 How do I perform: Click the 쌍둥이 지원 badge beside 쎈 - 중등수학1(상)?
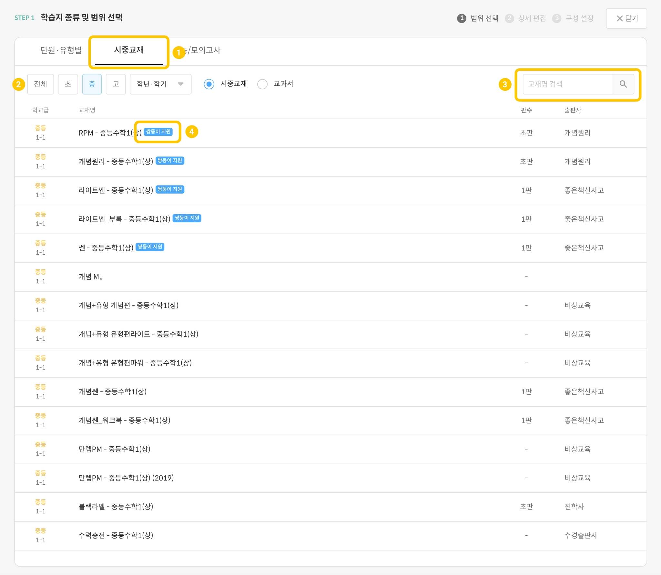pos(150,247)
